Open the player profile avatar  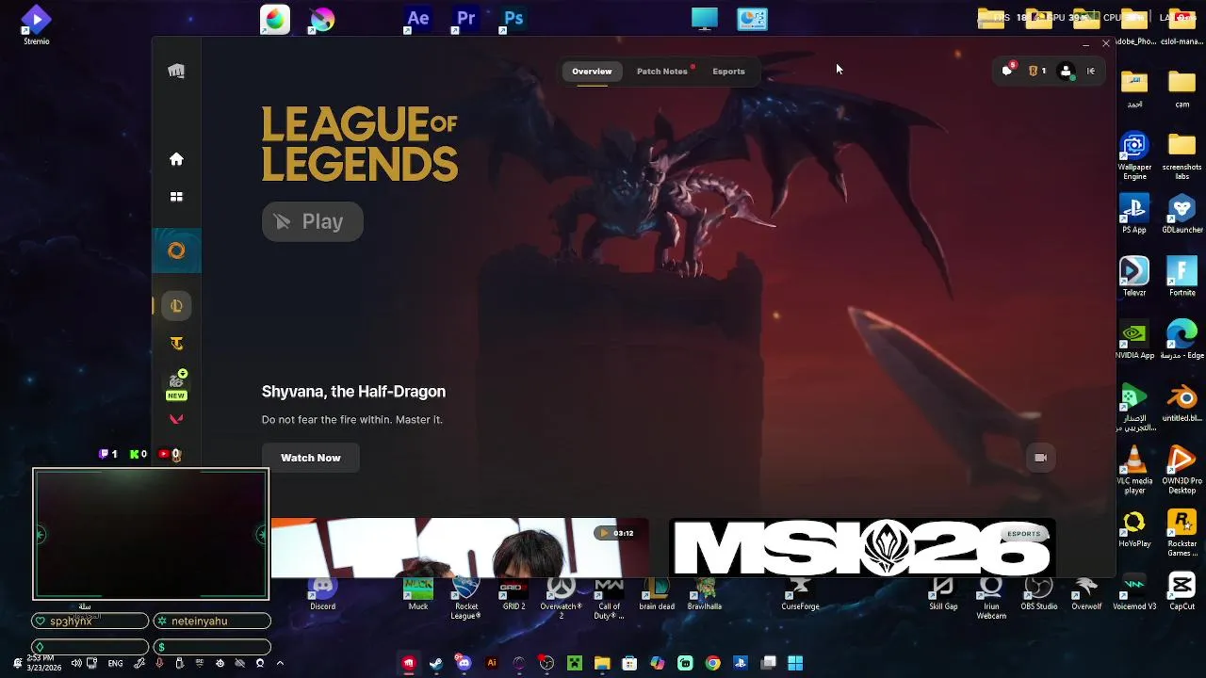point(1067,72)
